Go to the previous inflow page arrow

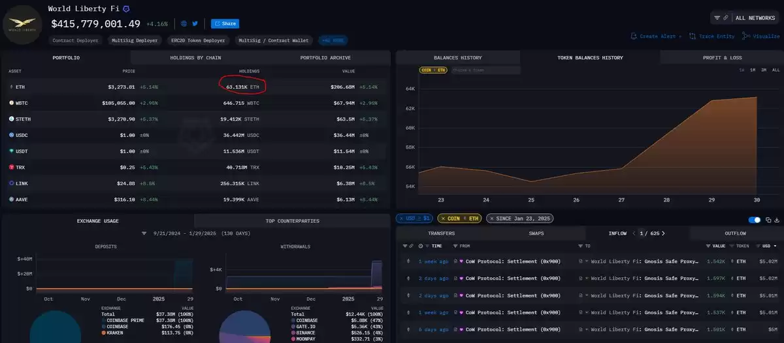(x=633, y=233)
